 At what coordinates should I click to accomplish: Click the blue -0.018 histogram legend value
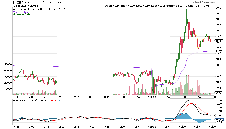pos(63,100)
